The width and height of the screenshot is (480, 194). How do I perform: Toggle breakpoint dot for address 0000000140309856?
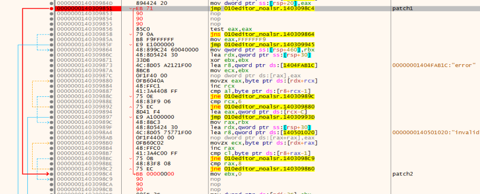click(52, 29)
